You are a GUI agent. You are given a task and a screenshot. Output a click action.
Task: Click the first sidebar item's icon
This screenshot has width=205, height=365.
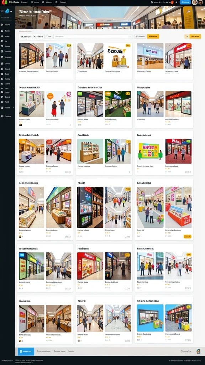point(2,25)
